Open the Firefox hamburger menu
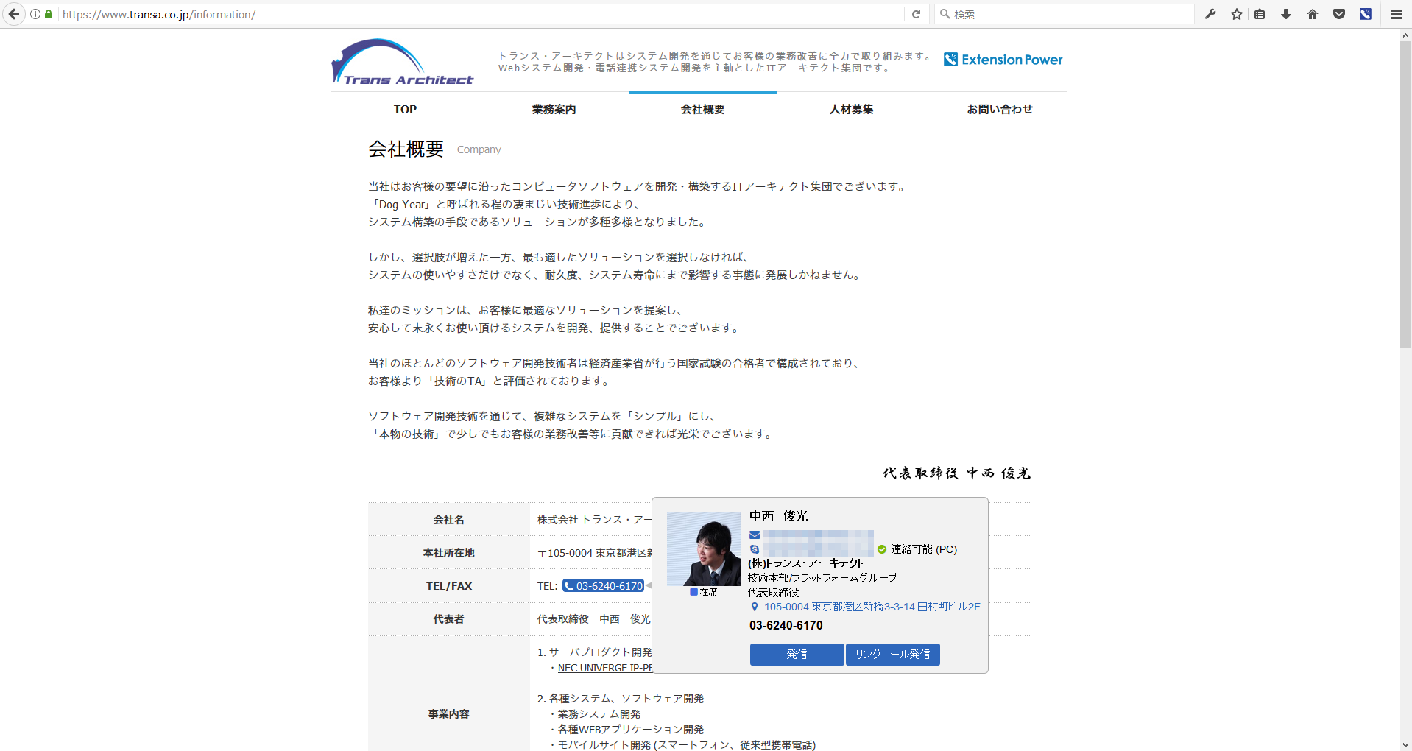Screen dimensions: 1412x751 click(1396, 14)
